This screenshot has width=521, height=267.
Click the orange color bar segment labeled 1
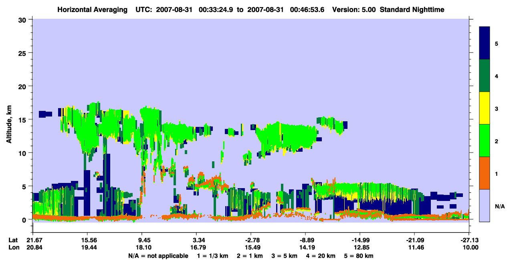click(x=485, y=173)
